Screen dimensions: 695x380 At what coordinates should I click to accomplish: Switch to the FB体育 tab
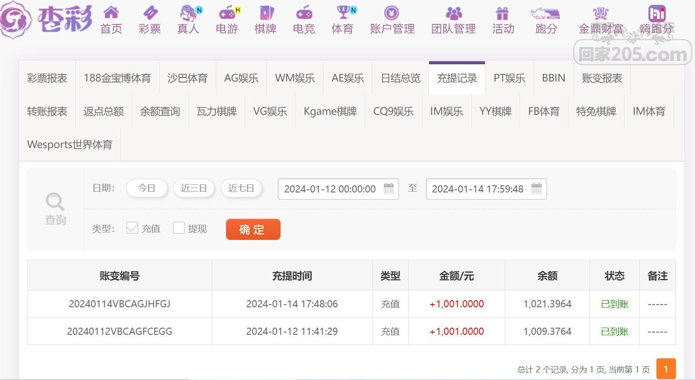click(x=544, y=111)
